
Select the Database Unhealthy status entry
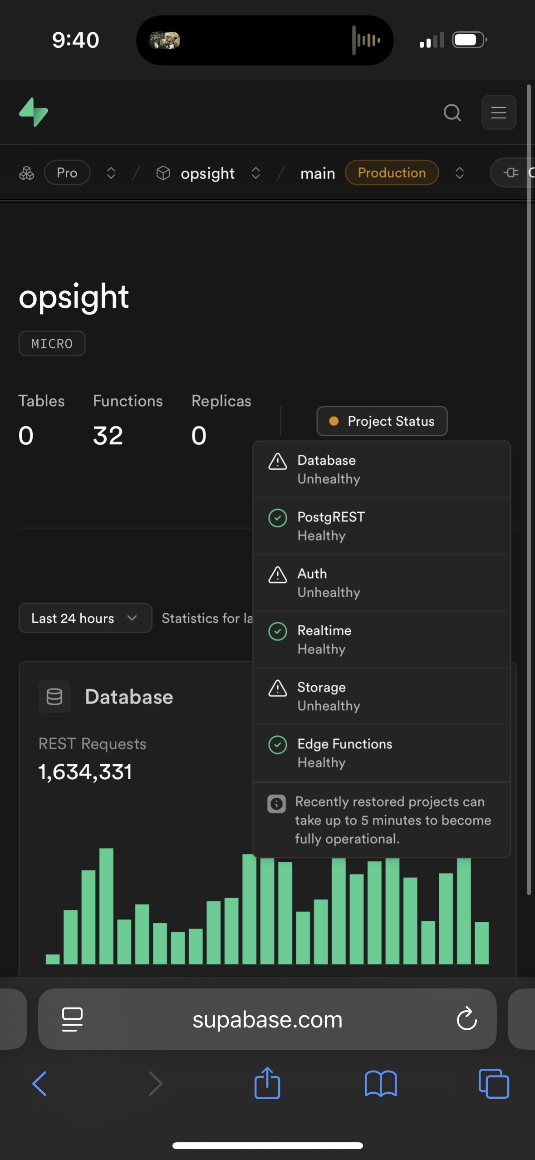tap(381, 469)
